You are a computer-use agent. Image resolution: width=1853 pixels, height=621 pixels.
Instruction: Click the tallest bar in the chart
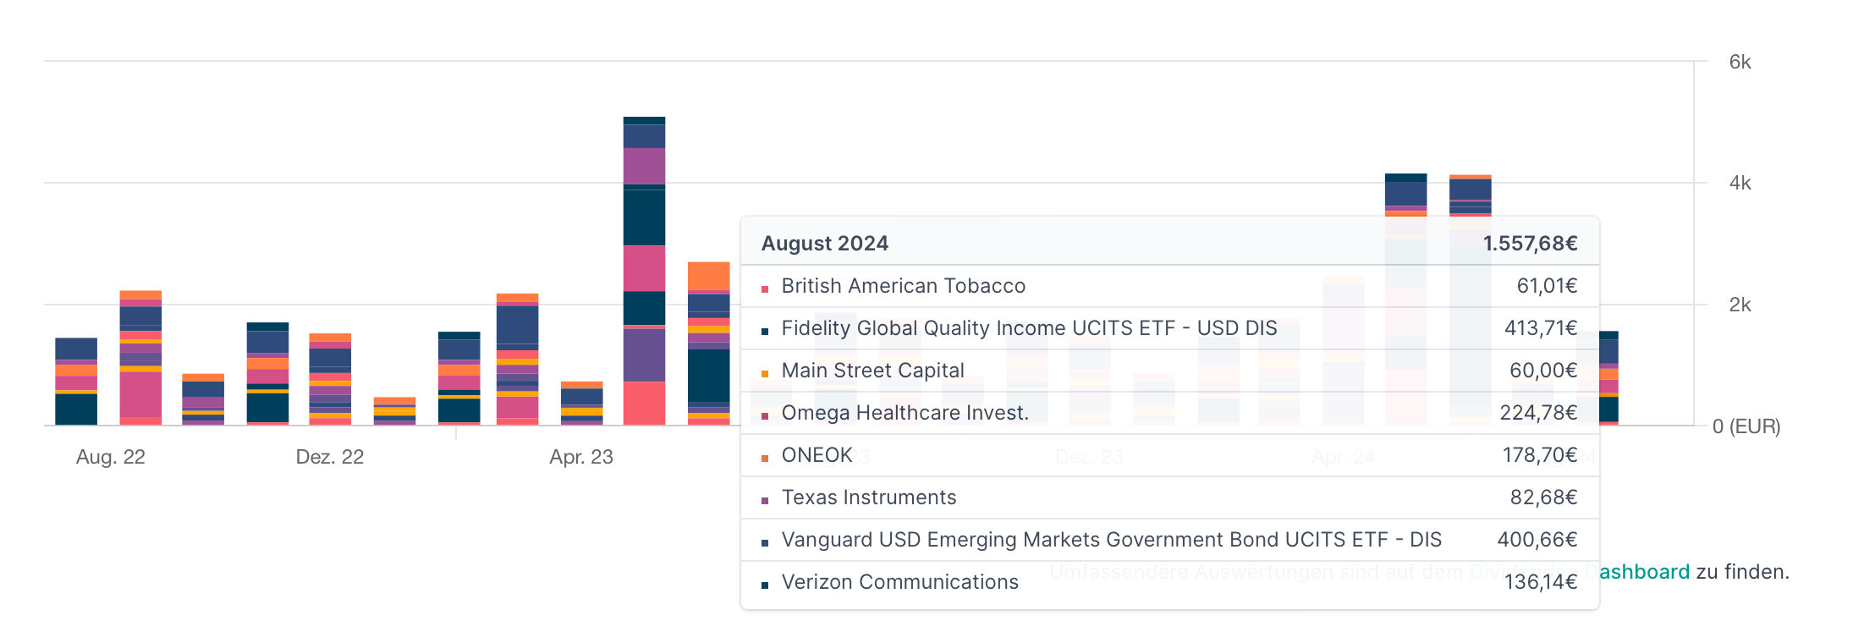pos(644,271)
